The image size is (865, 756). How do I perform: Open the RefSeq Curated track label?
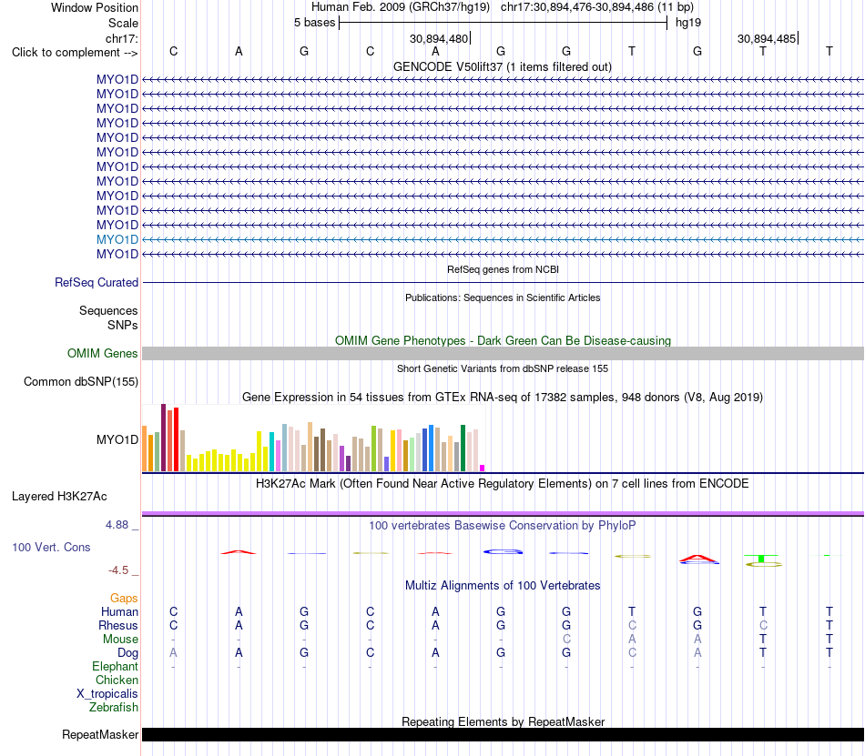point(96,282)
